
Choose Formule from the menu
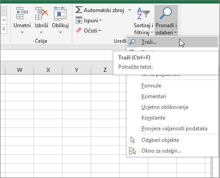coord(172,86)
